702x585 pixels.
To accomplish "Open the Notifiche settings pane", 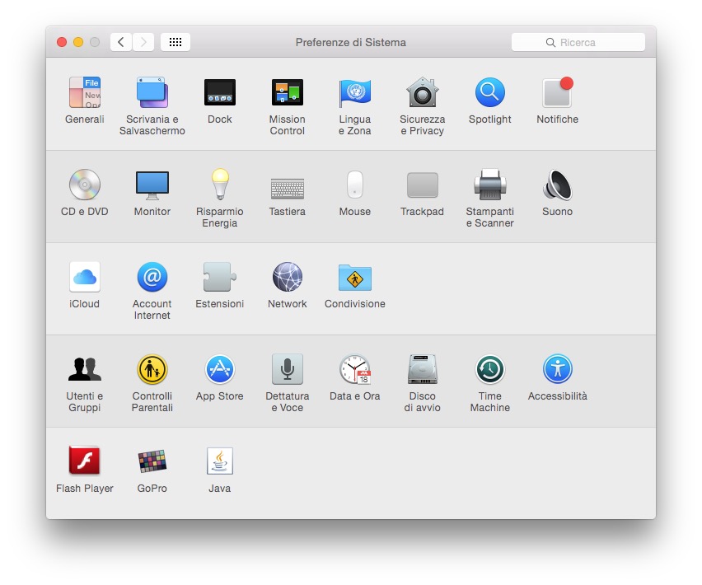I will point(558,93).
